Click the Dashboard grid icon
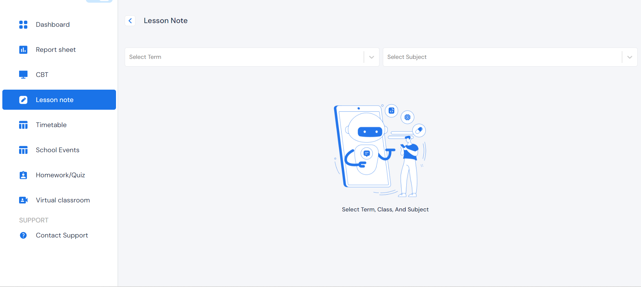641x287 pixels. click(23, 25)
